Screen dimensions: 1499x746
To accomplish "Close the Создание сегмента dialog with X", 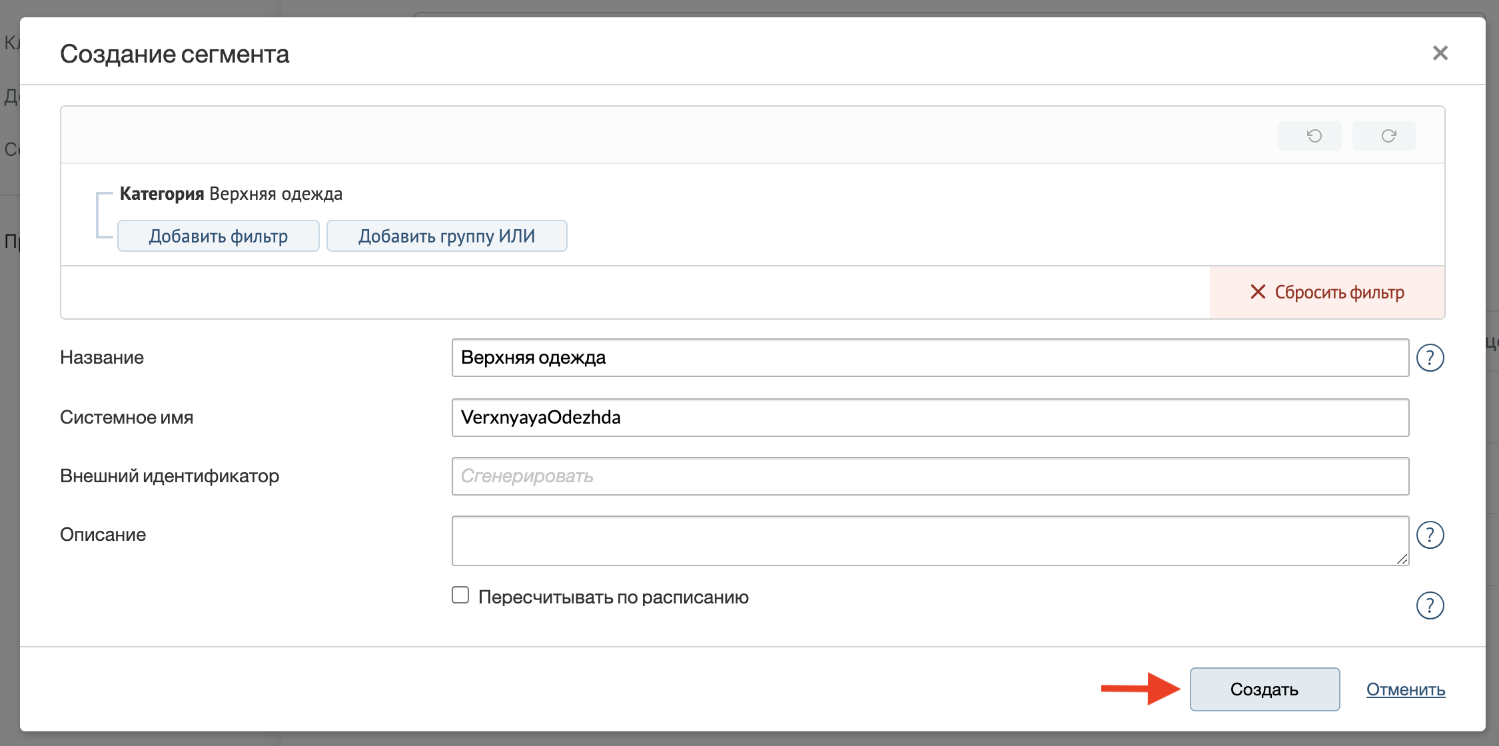I will (x=1440, y=53).
